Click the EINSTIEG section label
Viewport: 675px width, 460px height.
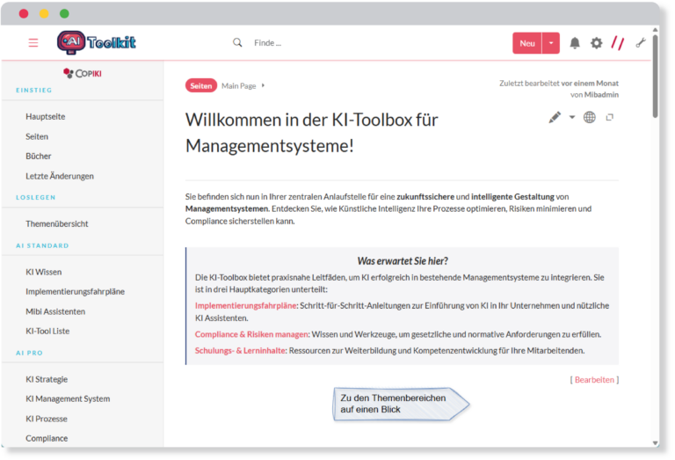34,90
